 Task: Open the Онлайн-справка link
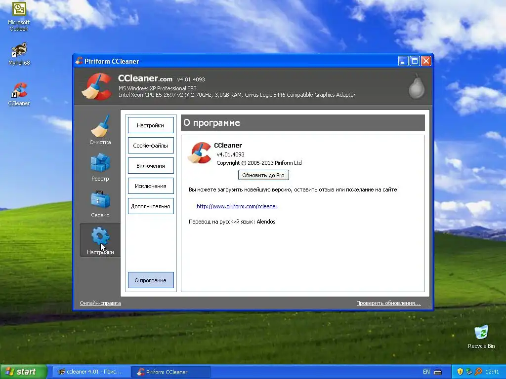(100, 303)
